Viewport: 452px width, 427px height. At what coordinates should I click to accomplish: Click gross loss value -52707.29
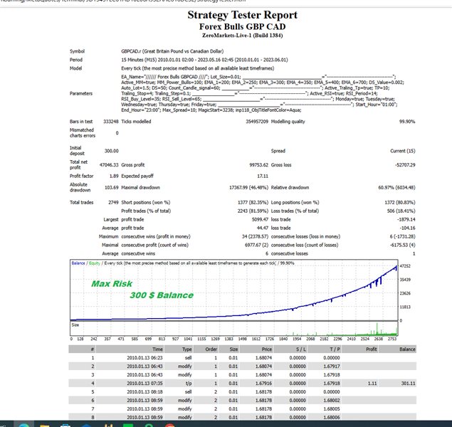coord(405,165)
